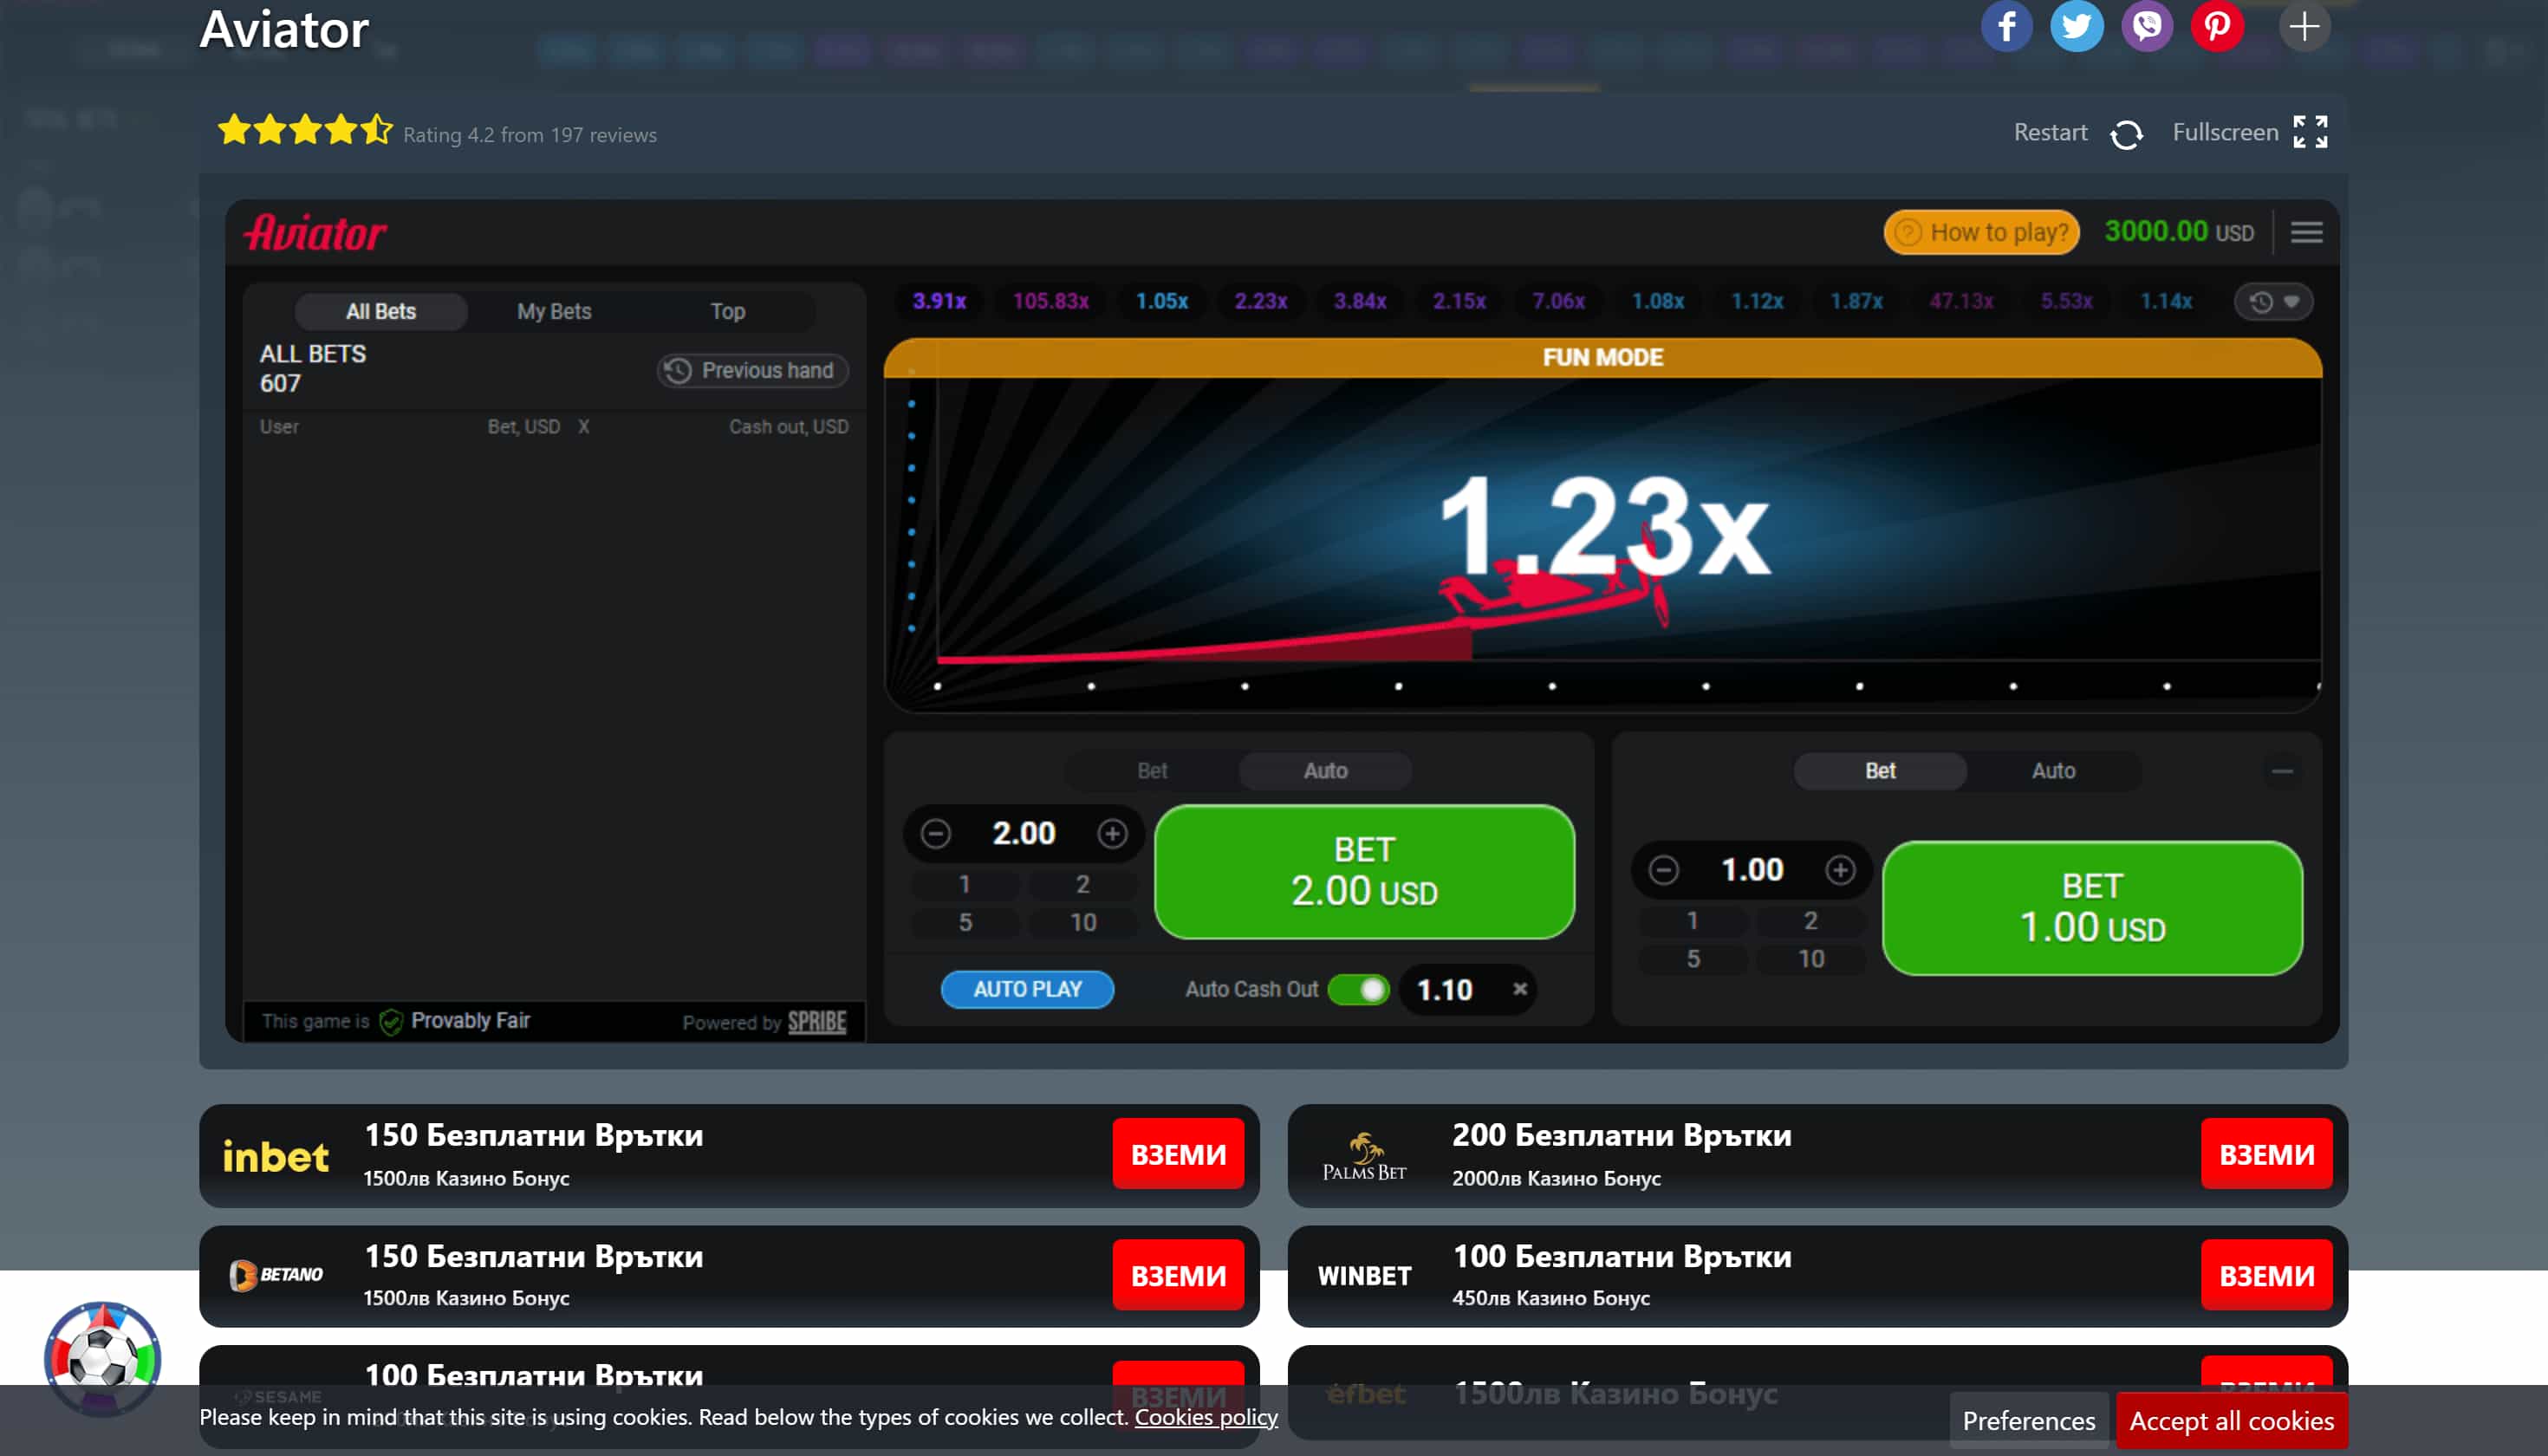Accept all cookies
Image resolution: width=2548 pixels, height=1456 pixels.
2231,1421
